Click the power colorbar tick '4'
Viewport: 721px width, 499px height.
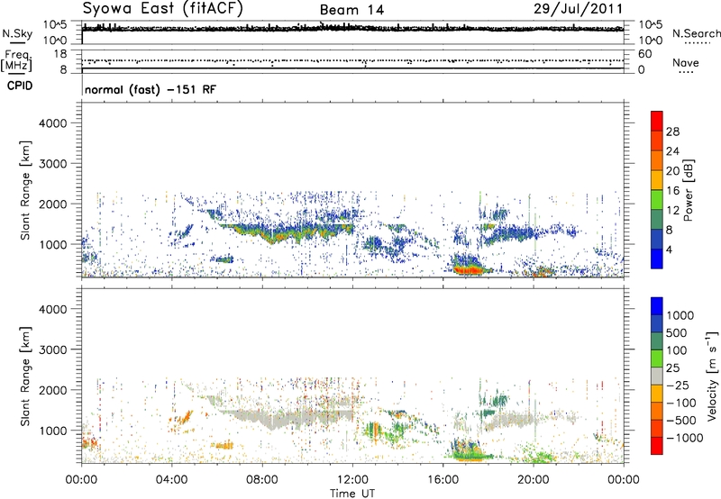tap(669, 249)
